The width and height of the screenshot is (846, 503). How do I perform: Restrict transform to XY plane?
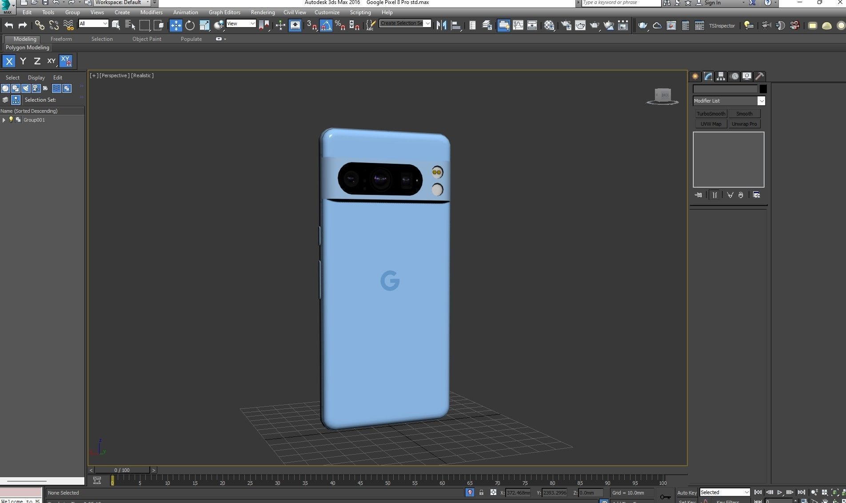click(x=52, y=61)
